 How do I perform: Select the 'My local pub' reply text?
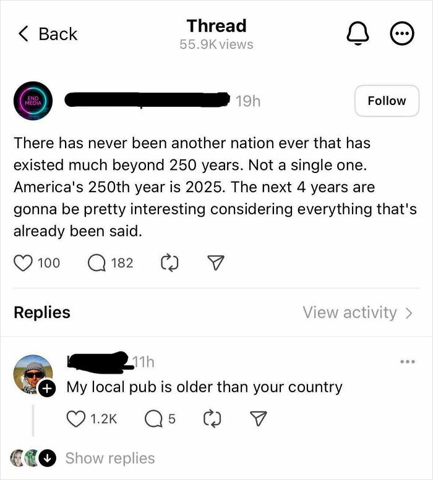pyautogui.click(x=204, y=387)
